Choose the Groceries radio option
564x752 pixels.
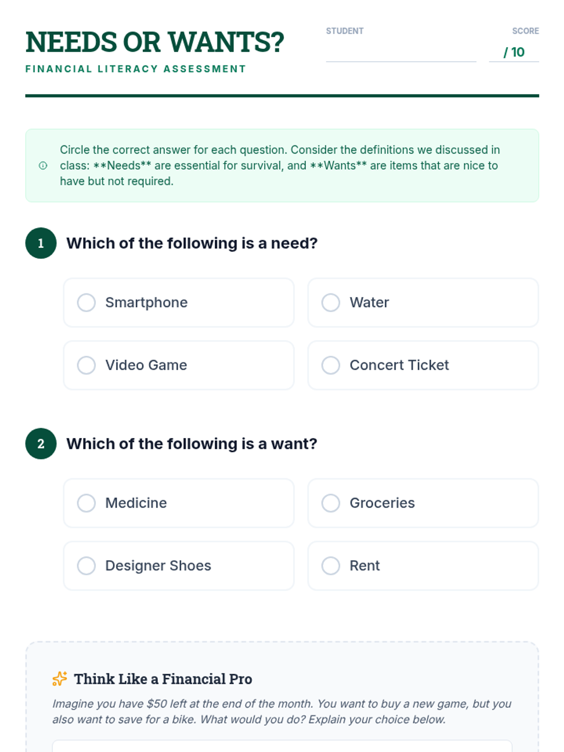coord(331,503)
